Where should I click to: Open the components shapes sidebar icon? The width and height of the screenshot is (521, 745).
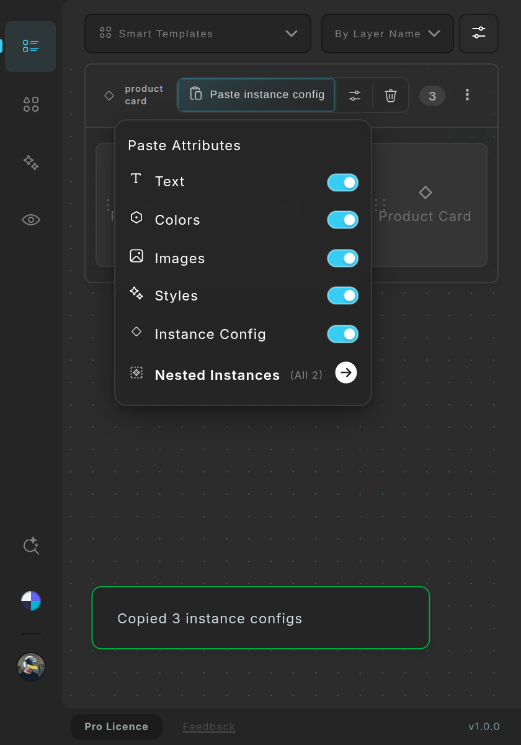pos(31,104)
